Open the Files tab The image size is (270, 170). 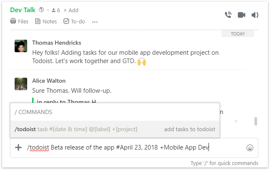(x=19, y=21)
